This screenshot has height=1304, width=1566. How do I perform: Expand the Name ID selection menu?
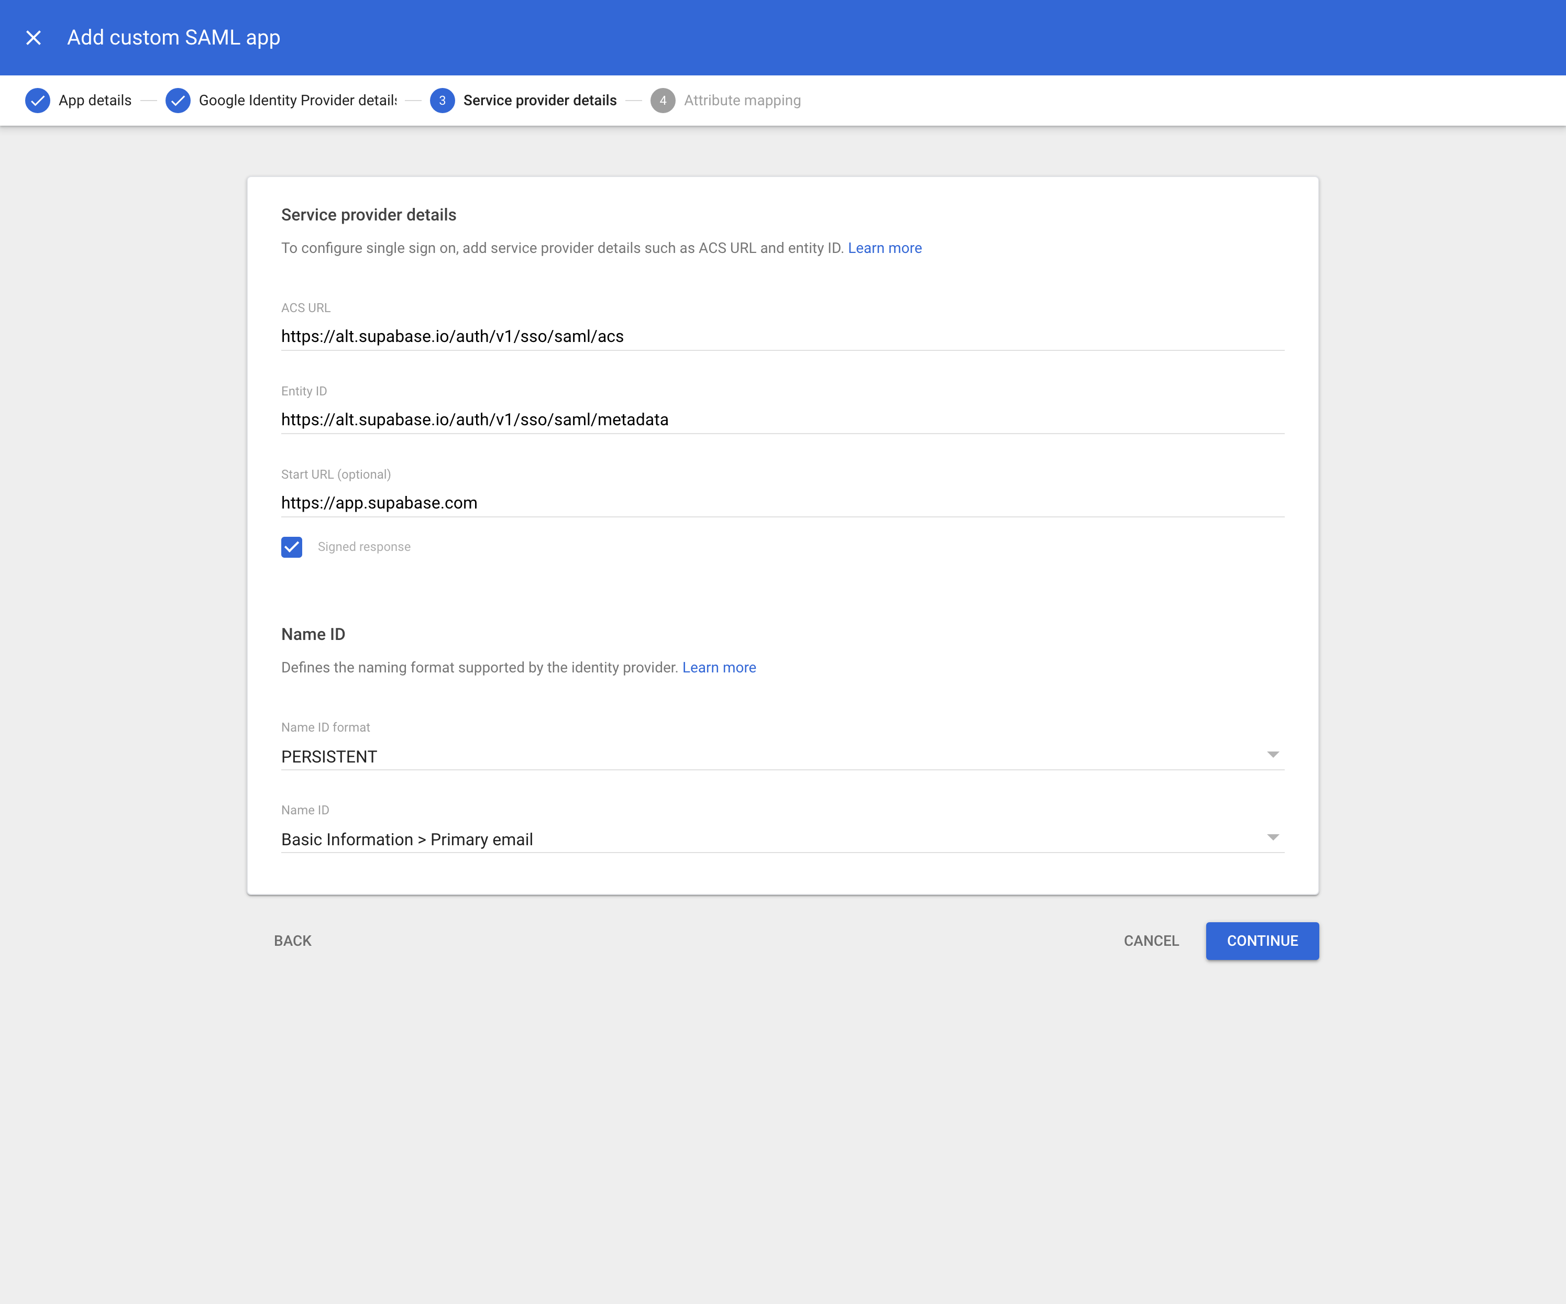pyautogui.click(x=1273, y=837)
